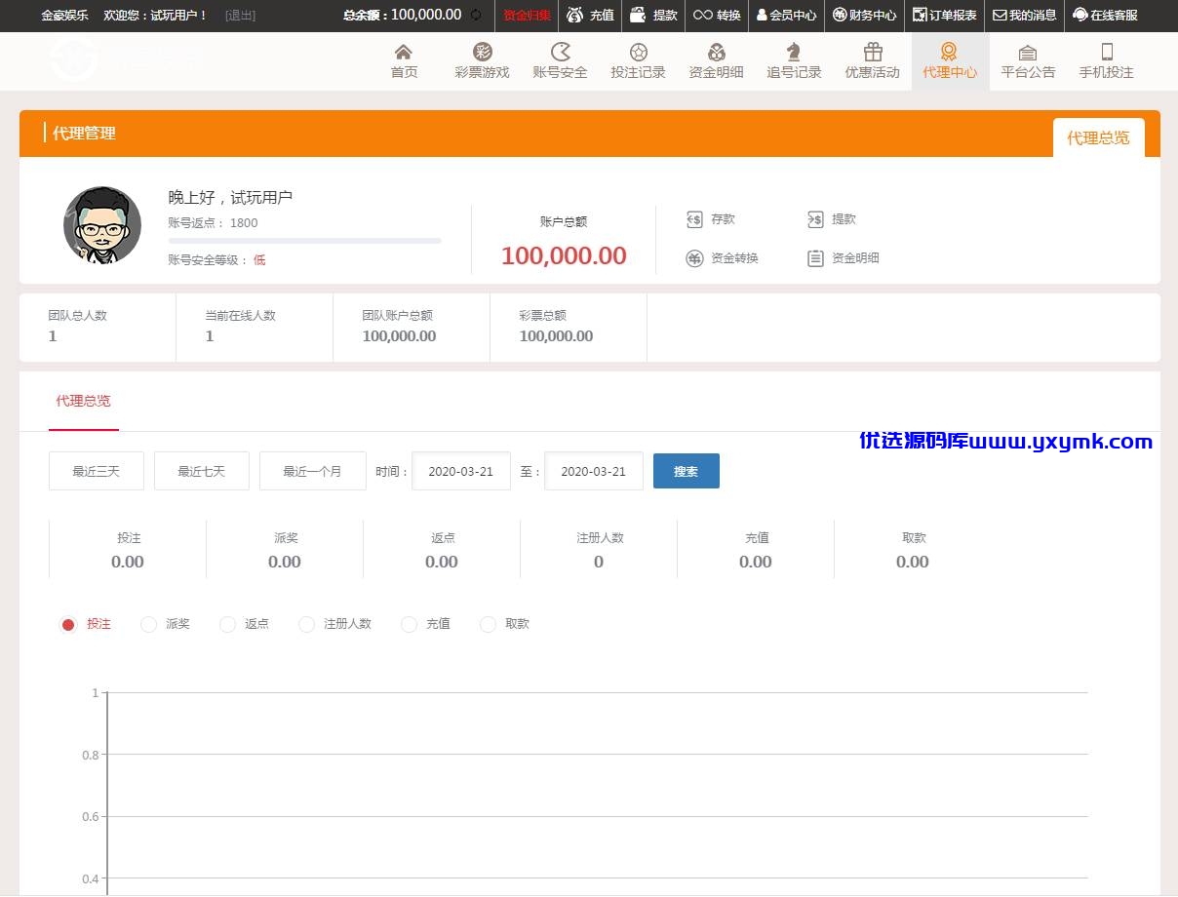Click 注册人数 summary value 0
The width and height of the screenshot is (1178, 897).
tap(599, 562)
